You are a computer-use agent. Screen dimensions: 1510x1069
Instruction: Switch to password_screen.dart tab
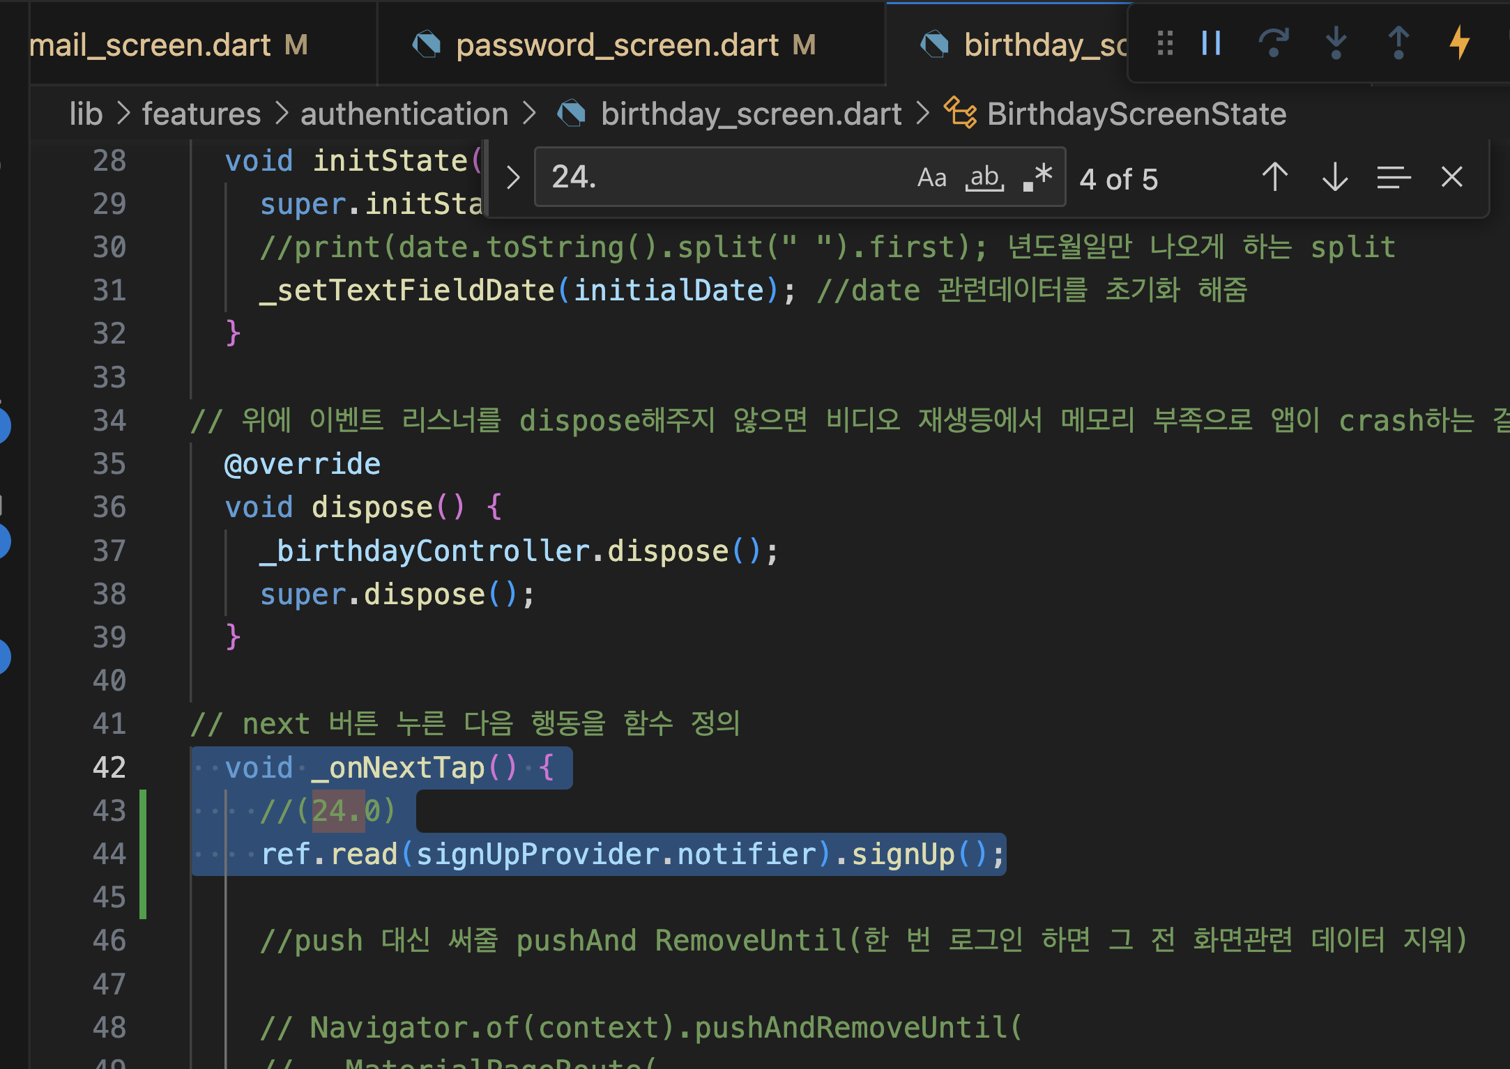point(616,45)
